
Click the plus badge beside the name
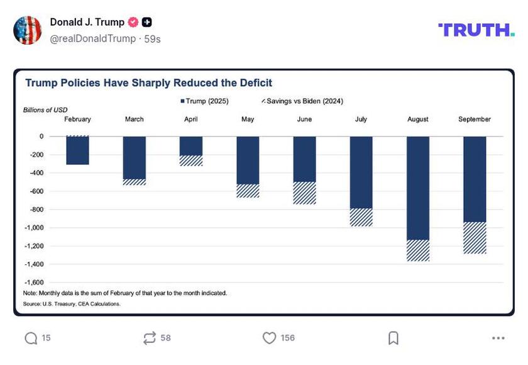(x=146, y=23)
